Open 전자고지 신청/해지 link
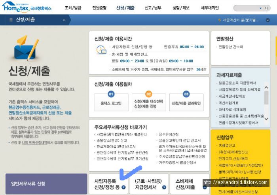Image resolution: width=277 pixels, height=195 pixels. coord(233,159)
